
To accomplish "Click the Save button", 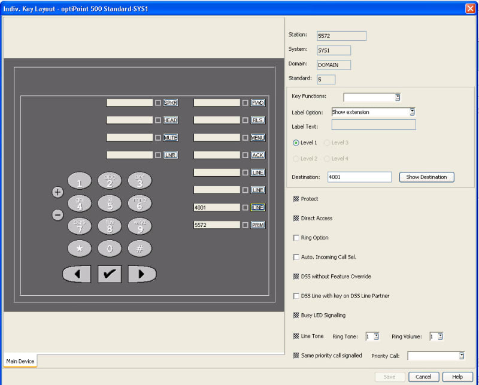I will [x=390, y=377].
